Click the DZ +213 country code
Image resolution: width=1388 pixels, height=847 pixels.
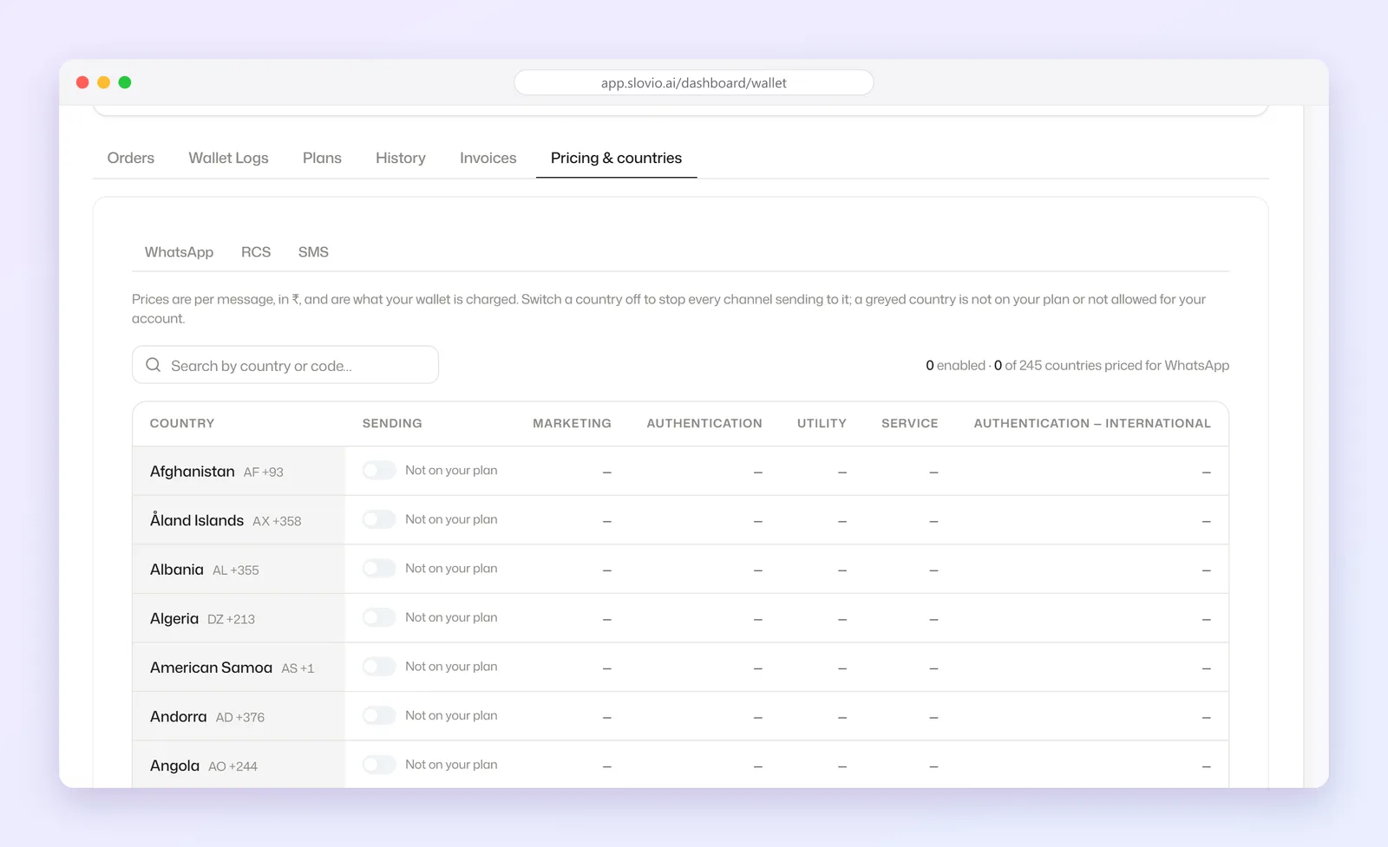click(x=232, y=619)
